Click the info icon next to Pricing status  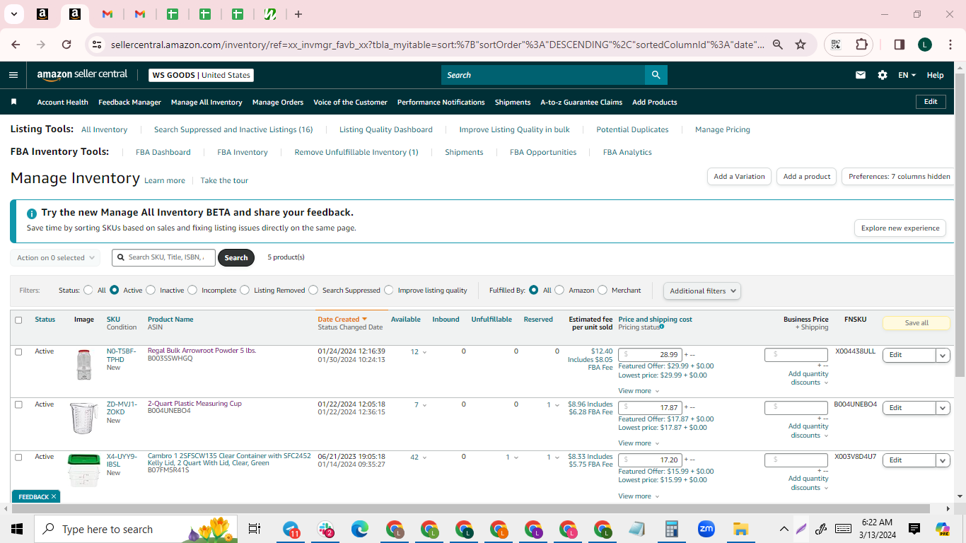(x=662, y=327)
